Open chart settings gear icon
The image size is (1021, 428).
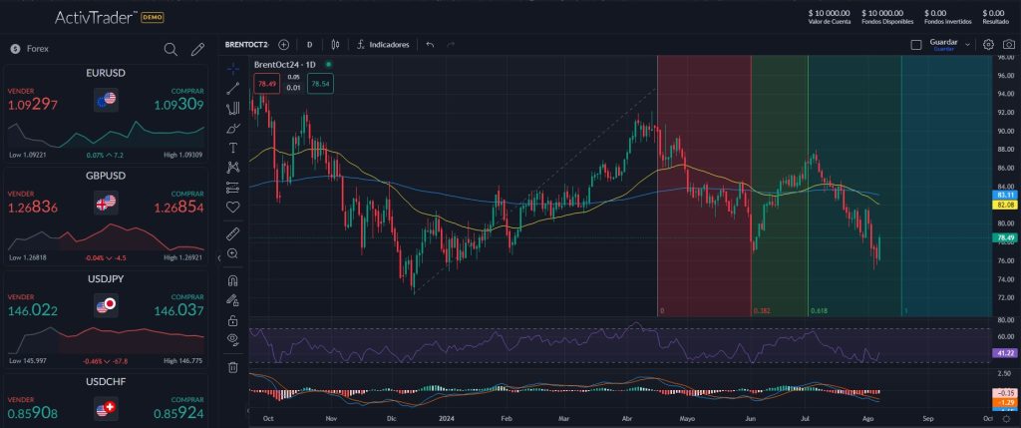pos(988,45)
